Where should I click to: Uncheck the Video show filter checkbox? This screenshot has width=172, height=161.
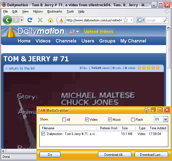(87, 120)
